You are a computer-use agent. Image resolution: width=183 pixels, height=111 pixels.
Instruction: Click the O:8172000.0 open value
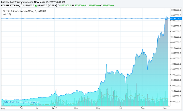(x=65, y=6)
